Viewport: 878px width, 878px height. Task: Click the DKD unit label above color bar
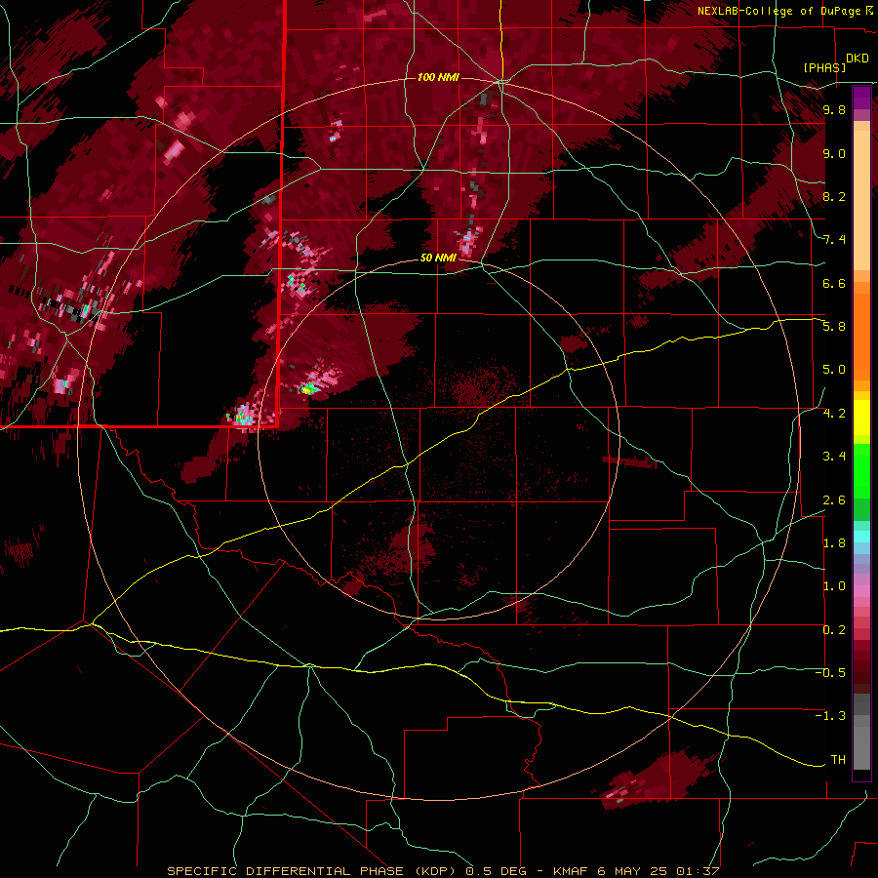pos(858,59)
